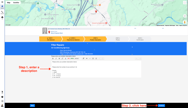Apply Highlight to text
188x108 pixels.
pos(77,58)
